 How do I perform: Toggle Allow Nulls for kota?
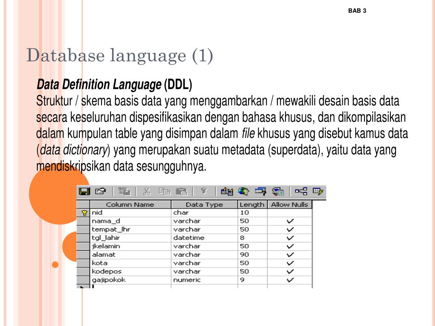click(290, 263)
